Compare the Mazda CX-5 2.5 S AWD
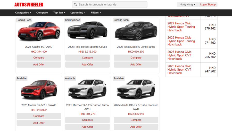This screenshot has width=232, height=131. (x=39, y=116)
